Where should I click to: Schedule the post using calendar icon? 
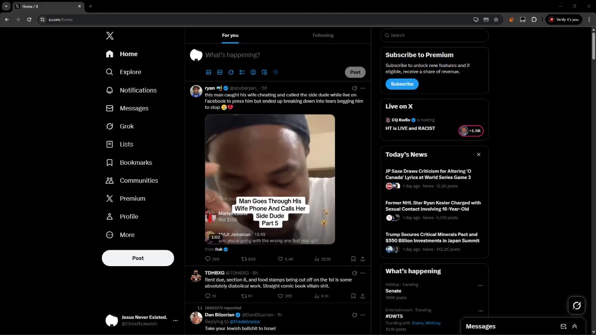coord(264,72)
